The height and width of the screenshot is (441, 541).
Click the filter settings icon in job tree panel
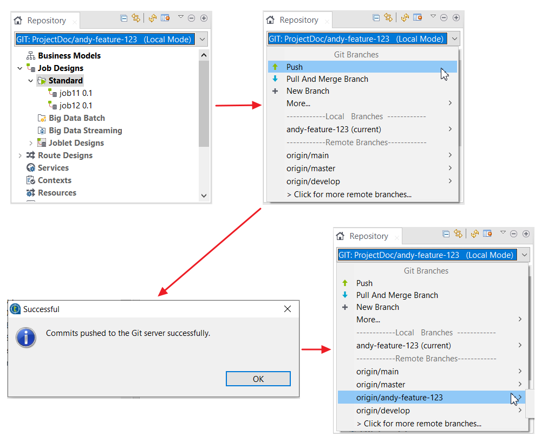(x=165, y=18)
